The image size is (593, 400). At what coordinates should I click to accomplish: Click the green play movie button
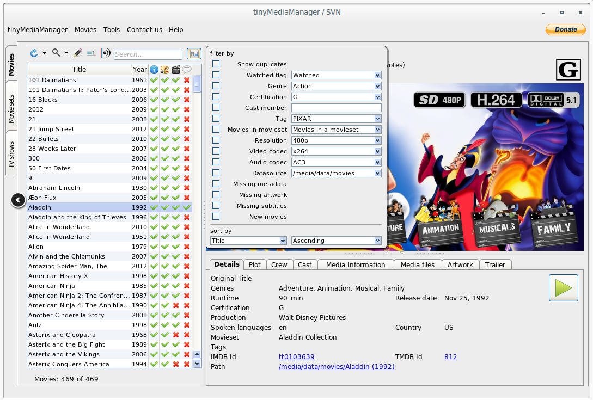[563, 288]
